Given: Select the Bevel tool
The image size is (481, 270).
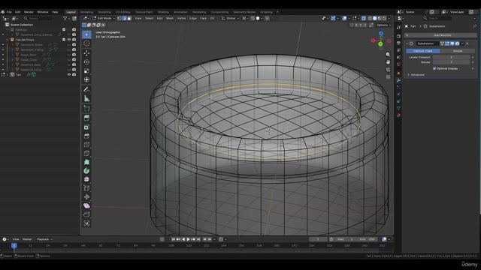Looking at the screenshot, I should (87, 136).
